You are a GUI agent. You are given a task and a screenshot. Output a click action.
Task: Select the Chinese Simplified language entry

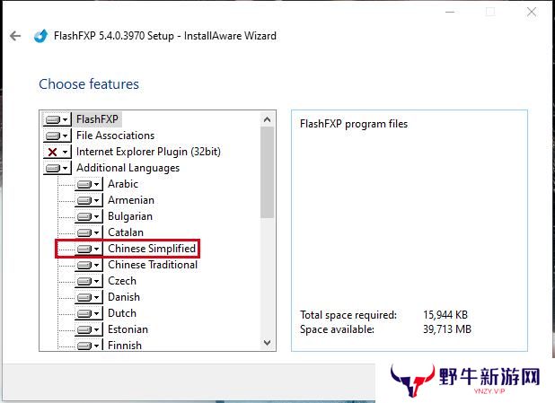(152, 249)
